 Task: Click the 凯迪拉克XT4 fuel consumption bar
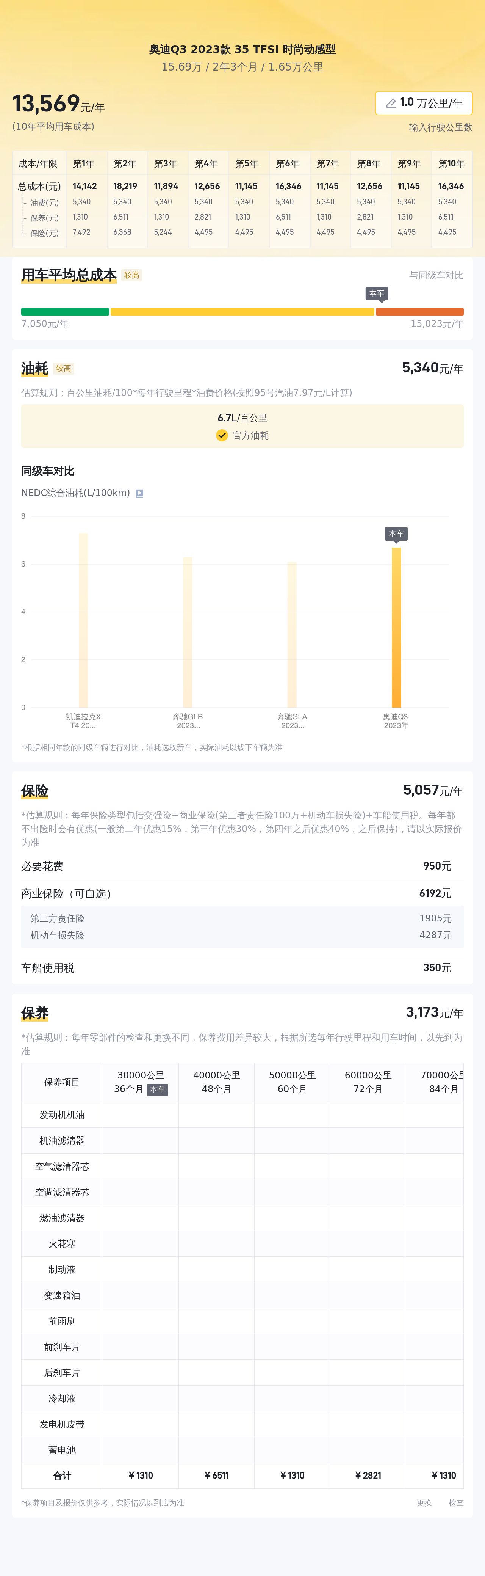click(83, 620)
